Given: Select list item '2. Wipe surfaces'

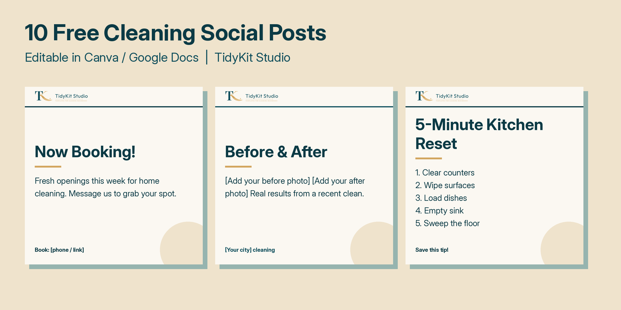Looking at the screenshot, I should point(445,185).
